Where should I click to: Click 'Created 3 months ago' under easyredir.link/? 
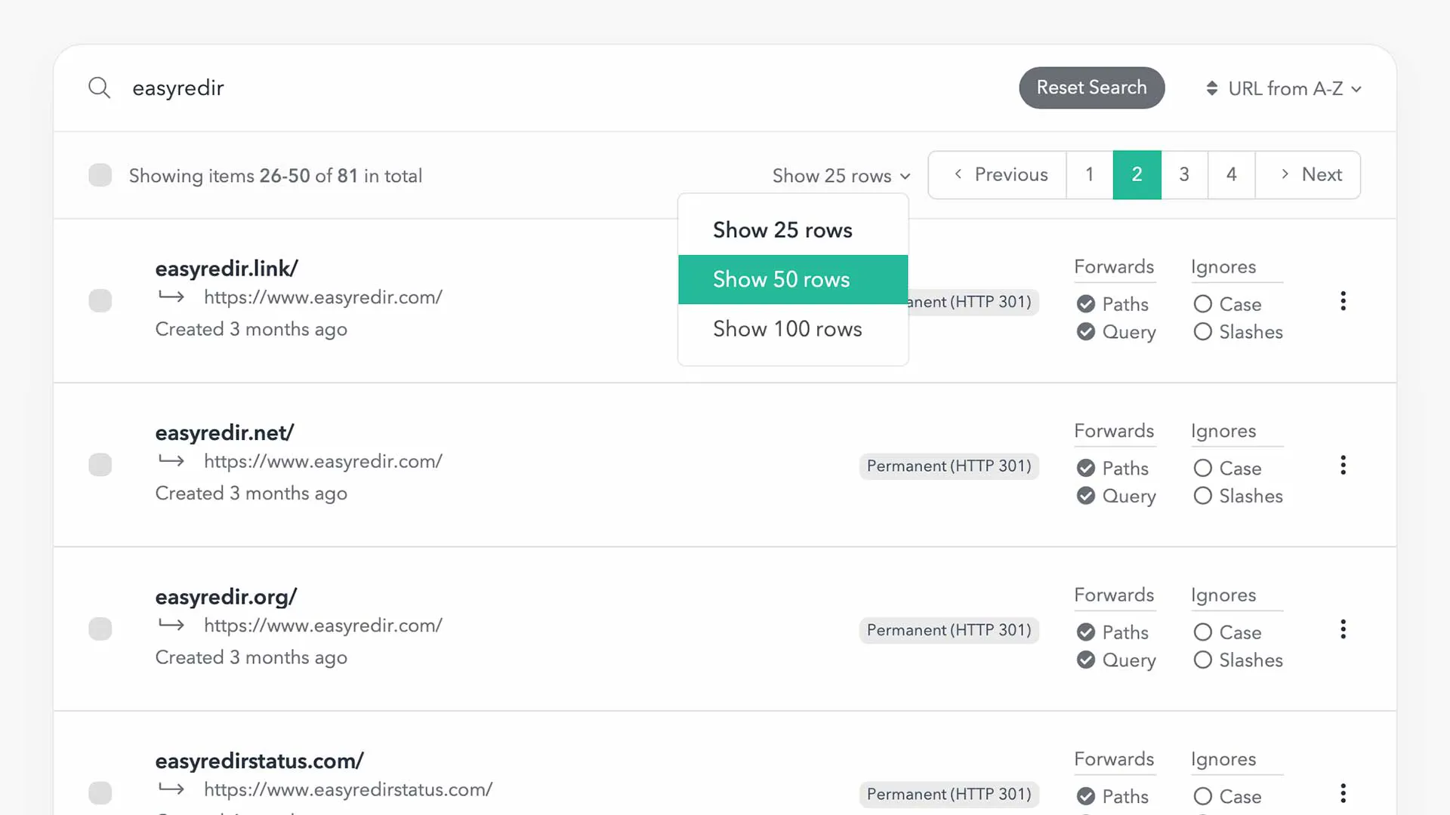[251, 329]
